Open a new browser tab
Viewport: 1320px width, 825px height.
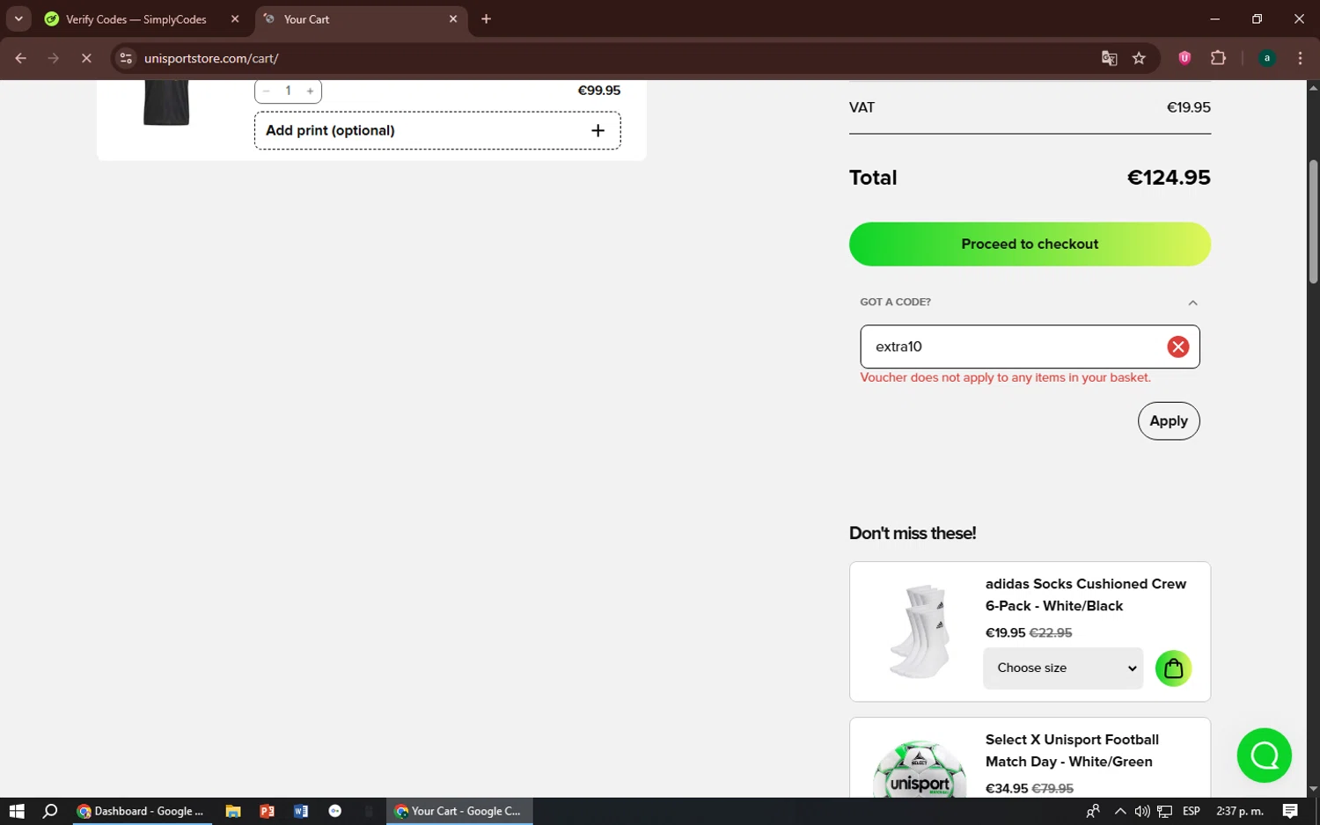(486, 18)
